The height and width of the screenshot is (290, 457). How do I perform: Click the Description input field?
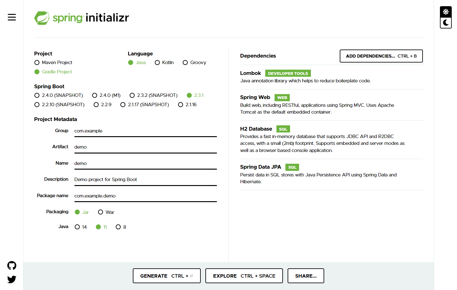click(x=146, y=180)
